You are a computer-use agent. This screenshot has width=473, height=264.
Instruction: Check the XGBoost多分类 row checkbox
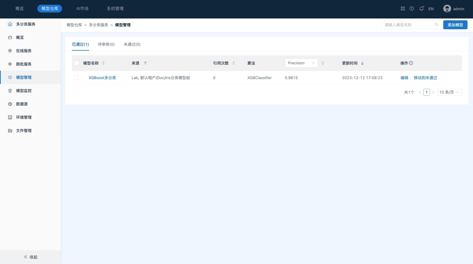pos(76,78)
